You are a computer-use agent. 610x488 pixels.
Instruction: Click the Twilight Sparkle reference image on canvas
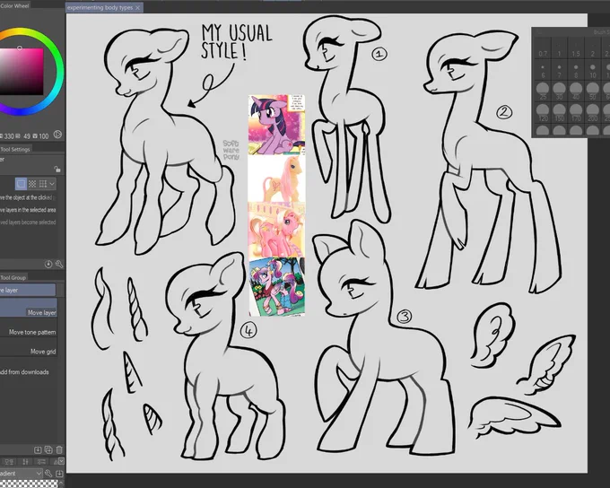[276, 125]
